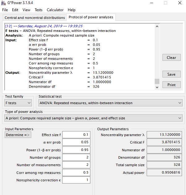Click the Actual power output field

(164, 172)
